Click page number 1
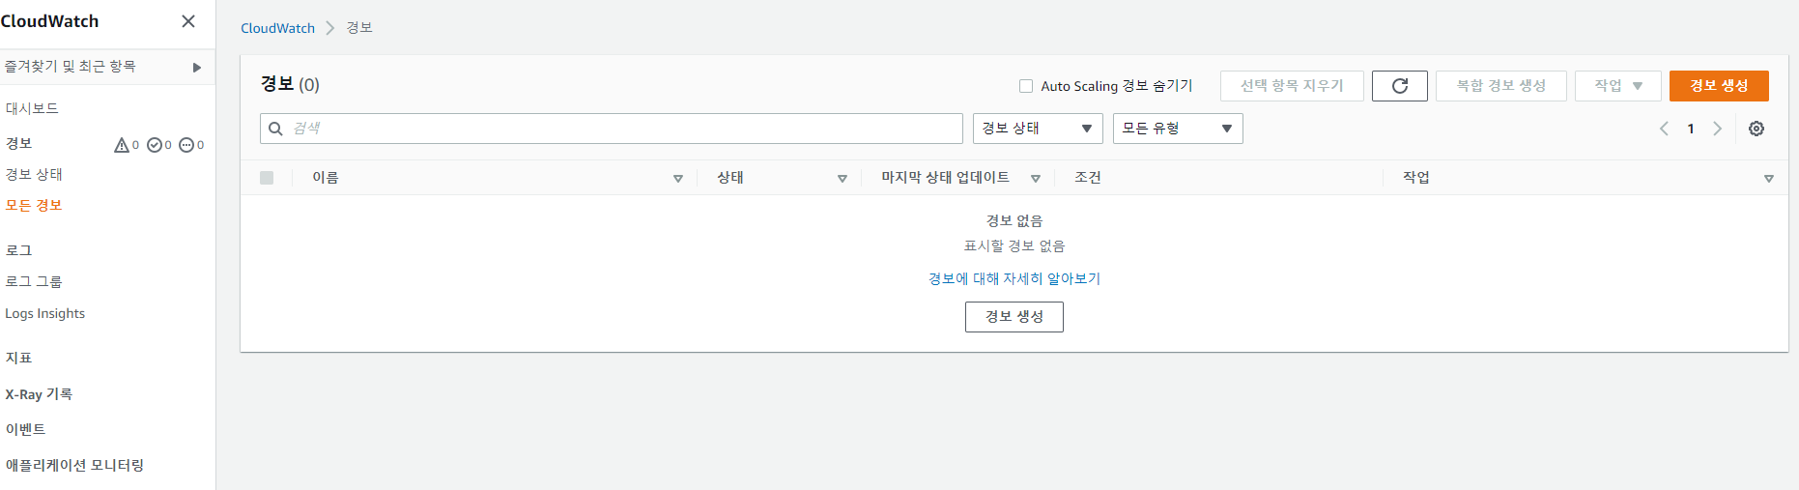Screen dimensions: 1799x490 [1691, 129]
